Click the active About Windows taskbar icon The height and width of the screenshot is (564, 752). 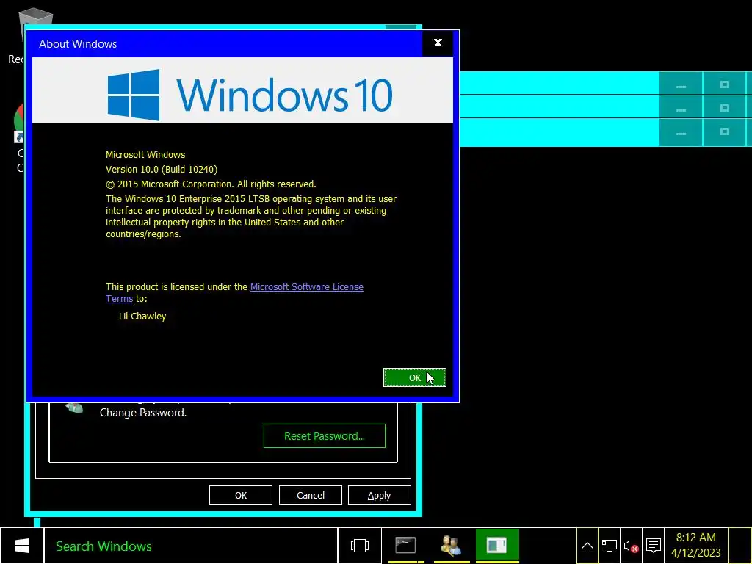[x=497, y=546]
